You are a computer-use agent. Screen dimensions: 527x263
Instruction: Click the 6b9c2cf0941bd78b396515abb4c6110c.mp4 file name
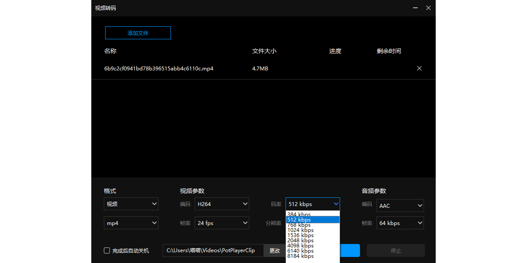158,68
